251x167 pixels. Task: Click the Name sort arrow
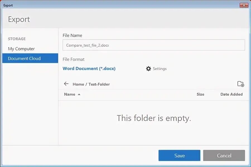coord(79,94)
